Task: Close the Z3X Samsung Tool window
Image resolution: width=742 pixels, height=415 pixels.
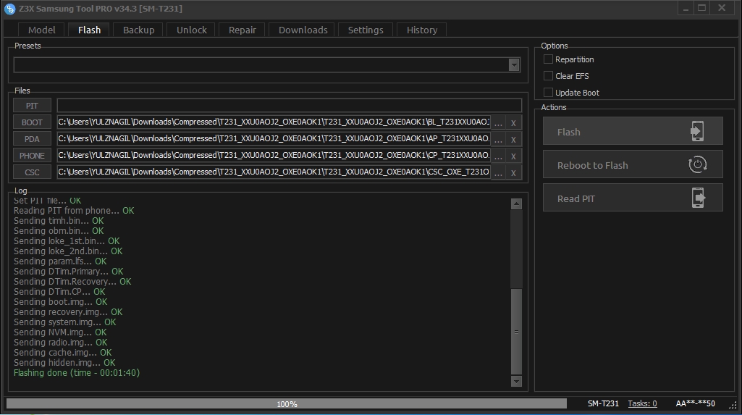Action: coord(722,8)
